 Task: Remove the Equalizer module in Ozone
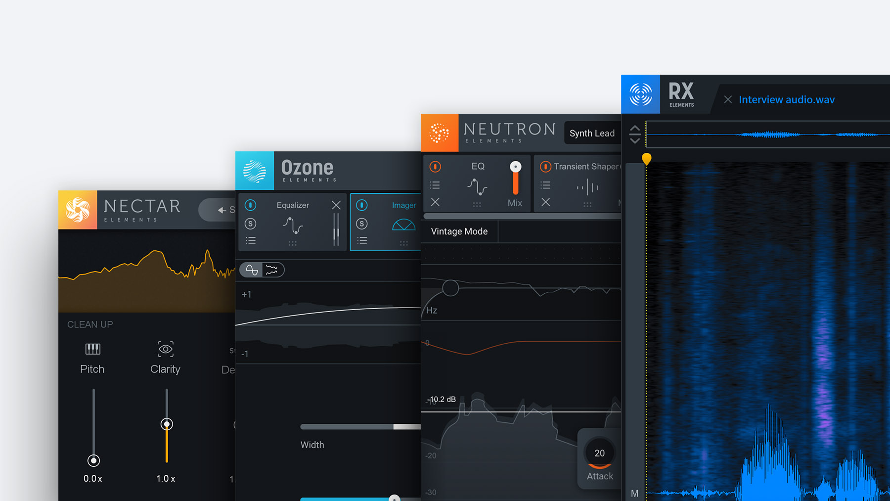336,205
